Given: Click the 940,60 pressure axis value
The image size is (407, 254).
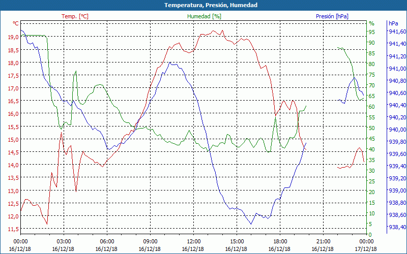Looking at the screenshot, I should tap(397, 93).
